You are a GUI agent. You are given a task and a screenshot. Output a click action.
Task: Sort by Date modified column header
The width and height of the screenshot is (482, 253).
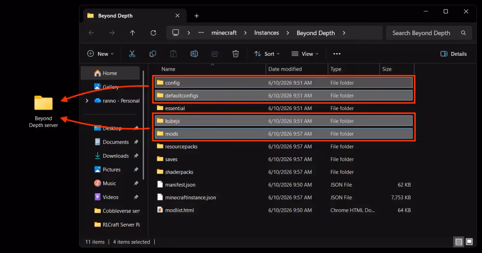(297, 69)
